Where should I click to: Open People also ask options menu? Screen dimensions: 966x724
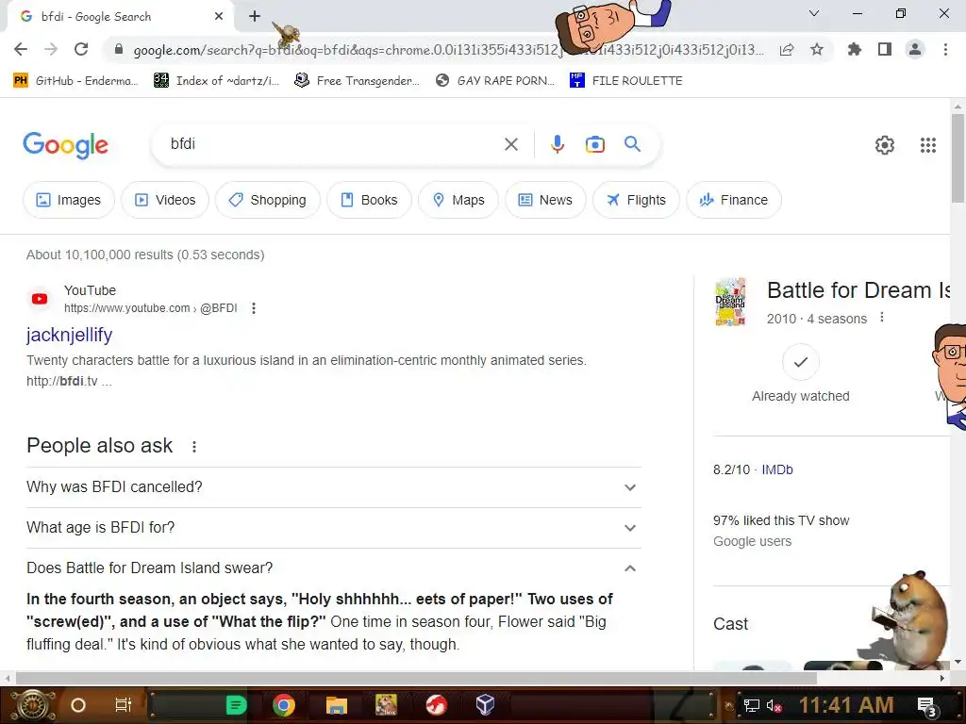point(194,446)
